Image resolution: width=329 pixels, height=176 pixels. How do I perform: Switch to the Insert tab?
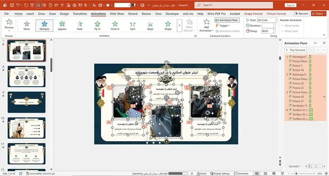pos(30,14)
